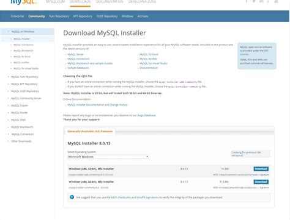Click the MySQL Installer 8.0.13 heading

(x=89, y=143)
